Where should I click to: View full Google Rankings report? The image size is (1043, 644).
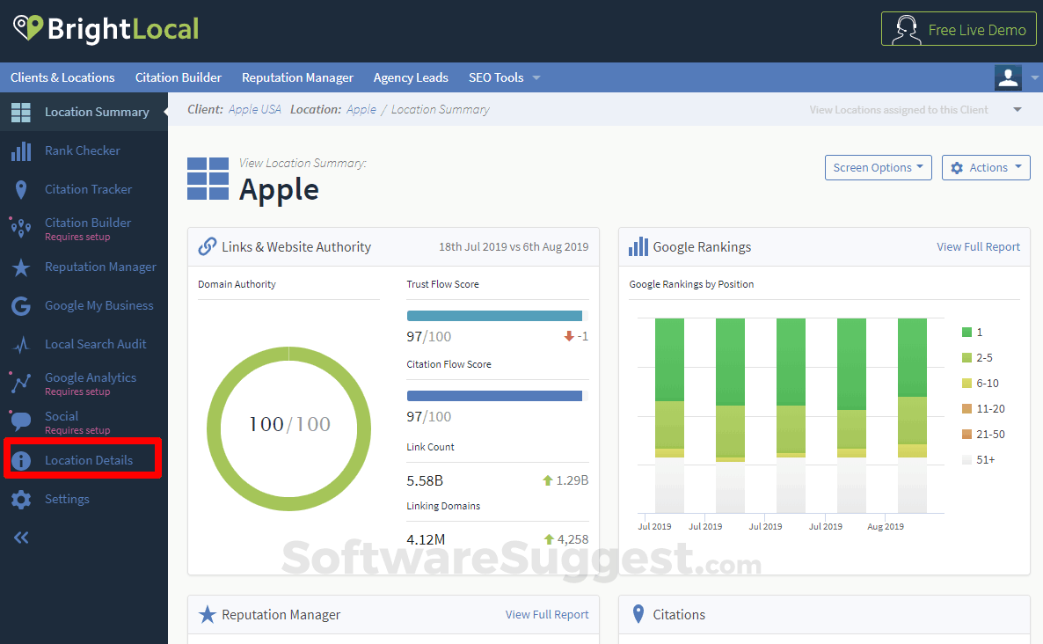978,246
